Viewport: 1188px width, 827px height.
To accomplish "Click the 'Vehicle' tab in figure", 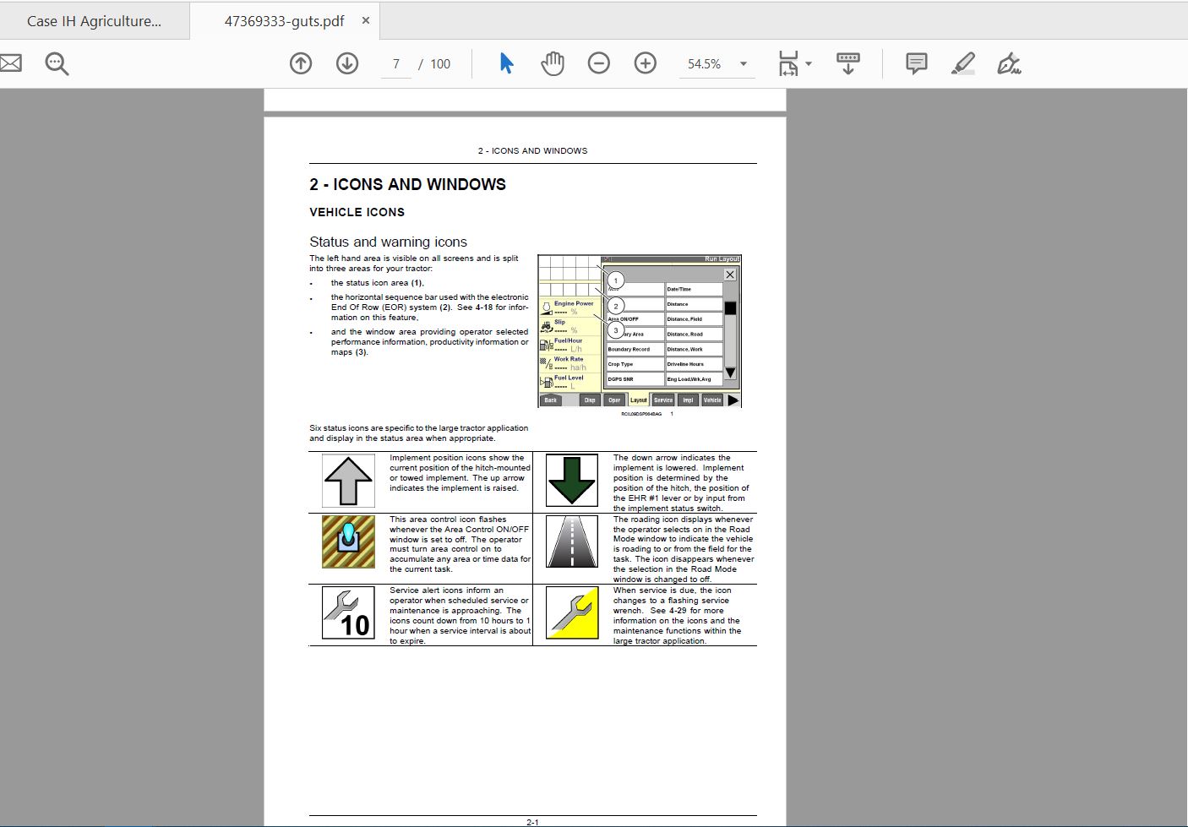I will pyautogui.click(x=712, y=400).
